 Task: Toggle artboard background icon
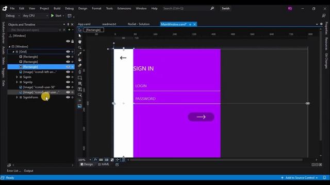coord(112,160)
